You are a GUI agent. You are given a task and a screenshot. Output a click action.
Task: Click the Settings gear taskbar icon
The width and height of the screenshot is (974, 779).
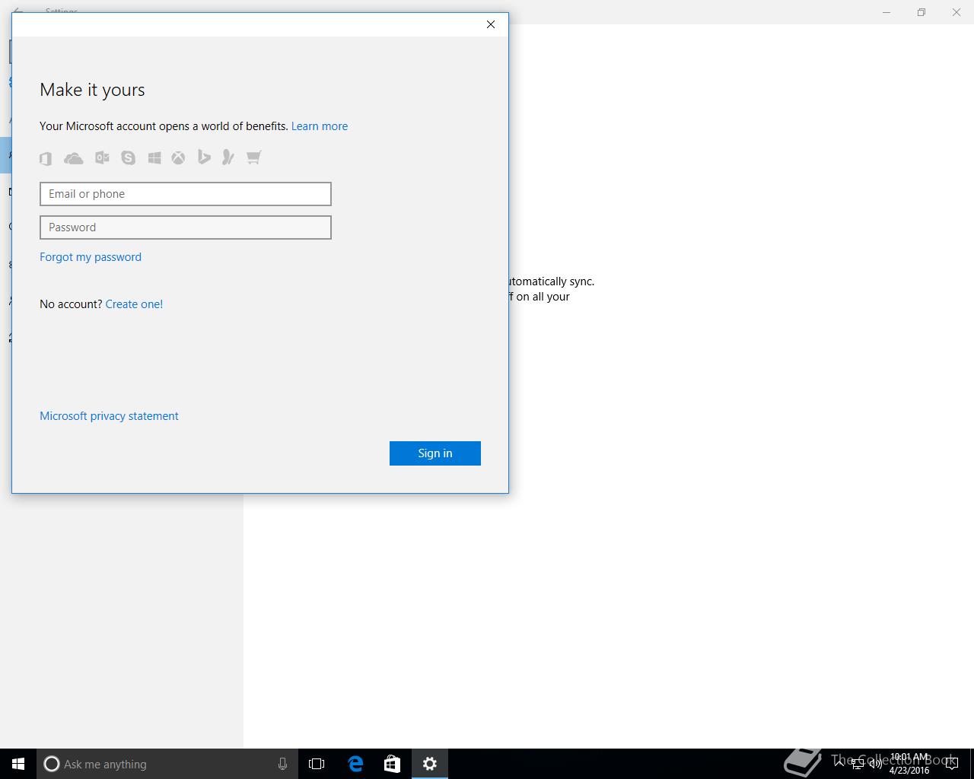coord(430,764)
